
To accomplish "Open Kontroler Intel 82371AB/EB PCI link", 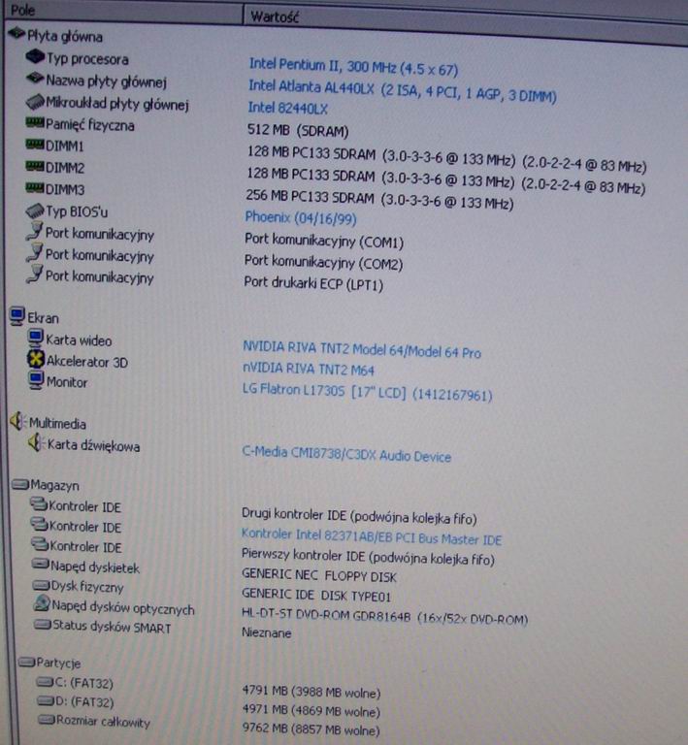I will (x=372, y=536).
